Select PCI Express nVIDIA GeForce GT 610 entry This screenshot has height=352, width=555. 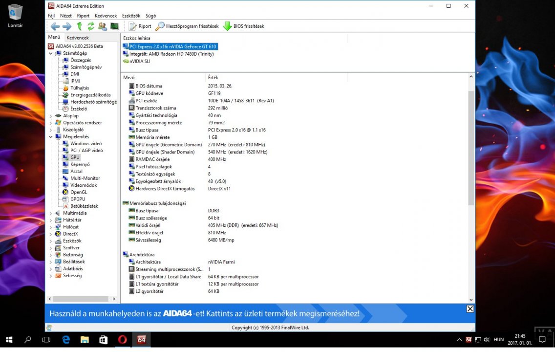172,46
